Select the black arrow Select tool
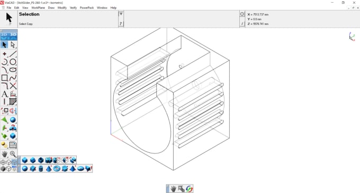 coord(4,45)
